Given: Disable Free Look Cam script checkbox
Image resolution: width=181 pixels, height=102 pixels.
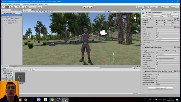Looking at the screenshot, I should click(x=145, y=47).
